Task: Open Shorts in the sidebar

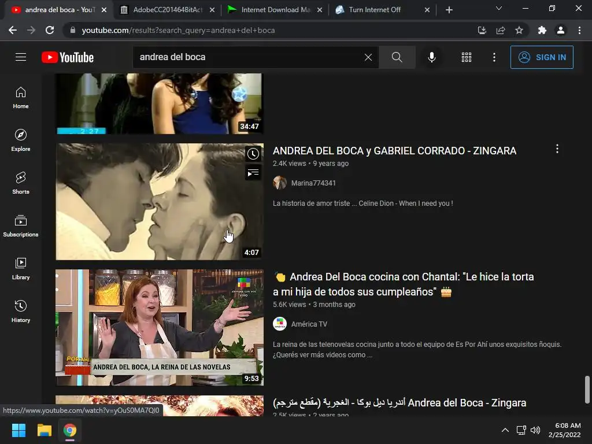Action: coord(21,183)
